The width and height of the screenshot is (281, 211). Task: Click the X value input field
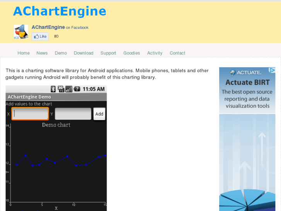coord(30,114)
